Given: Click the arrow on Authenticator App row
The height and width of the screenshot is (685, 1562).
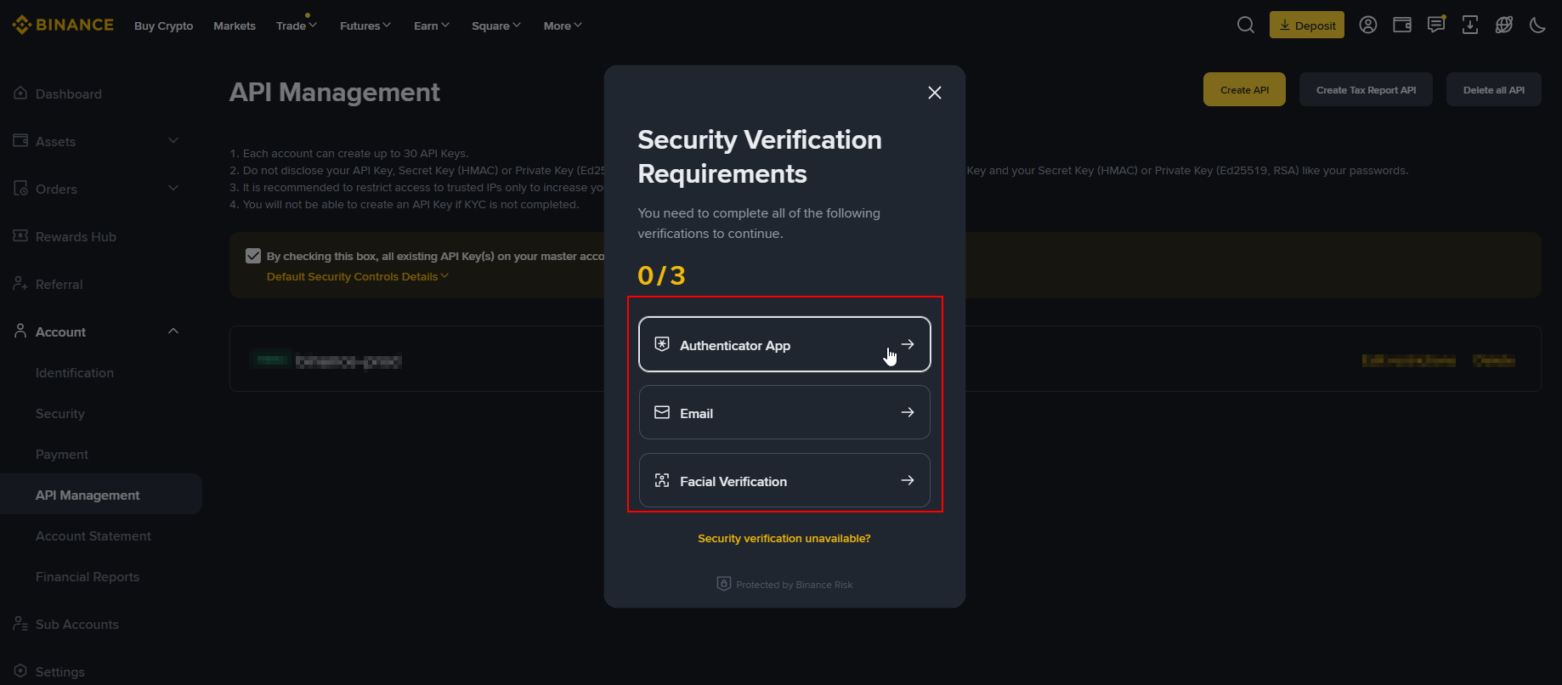Looking at the screenshot, I should [x=908, y=344].
